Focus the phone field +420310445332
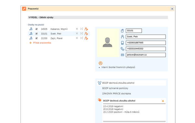Viewport: 195px width, 123px height. tap(146, 49)
